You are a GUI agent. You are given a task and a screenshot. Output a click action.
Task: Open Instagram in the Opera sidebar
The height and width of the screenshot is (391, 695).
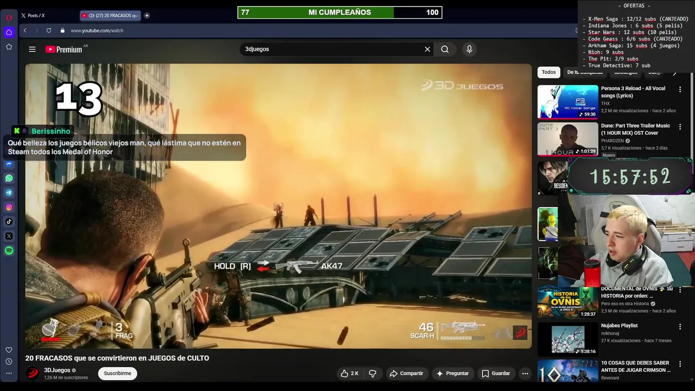(x=9, y=207)
